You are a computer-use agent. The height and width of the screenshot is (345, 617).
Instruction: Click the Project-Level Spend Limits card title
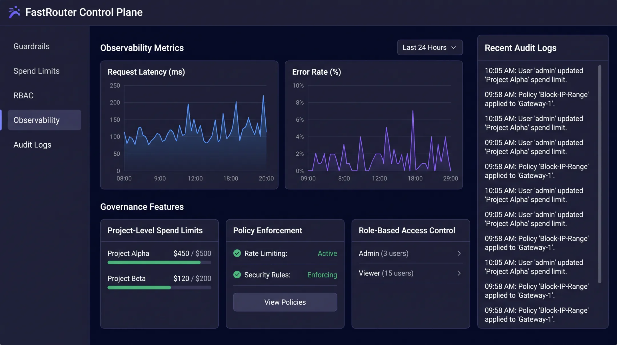(155, 231)
